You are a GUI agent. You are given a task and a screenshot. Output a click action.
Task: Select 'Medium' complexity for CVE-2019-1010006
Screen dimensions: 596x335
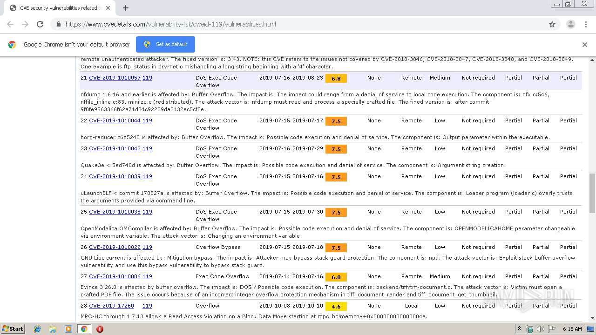(x=440, y=276)
